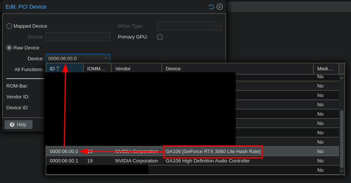The image size is (351, 183).
Task: Select the Mapped Device radio button
Action: (9, 26)
